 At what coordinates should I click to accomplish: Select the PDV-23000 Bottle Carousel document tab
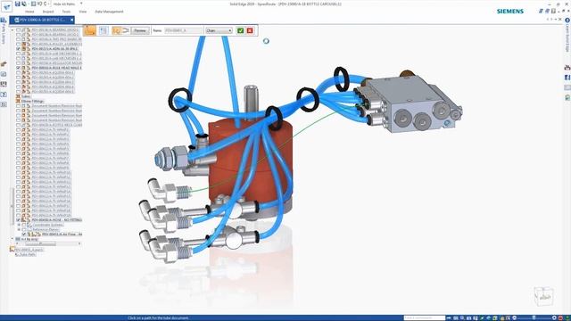(x=41, y=20)
